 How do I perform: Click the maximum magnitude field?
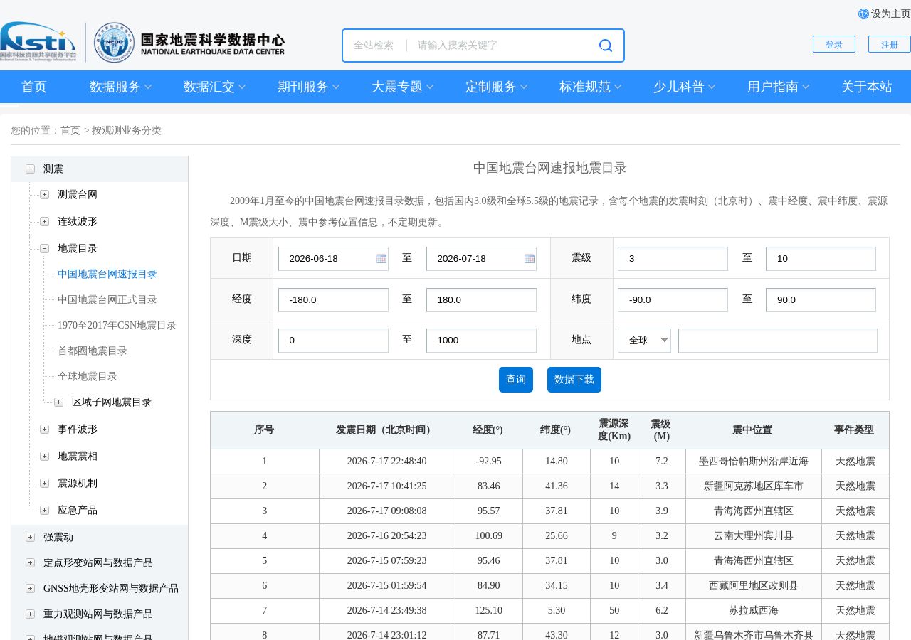tap(821, 259)
